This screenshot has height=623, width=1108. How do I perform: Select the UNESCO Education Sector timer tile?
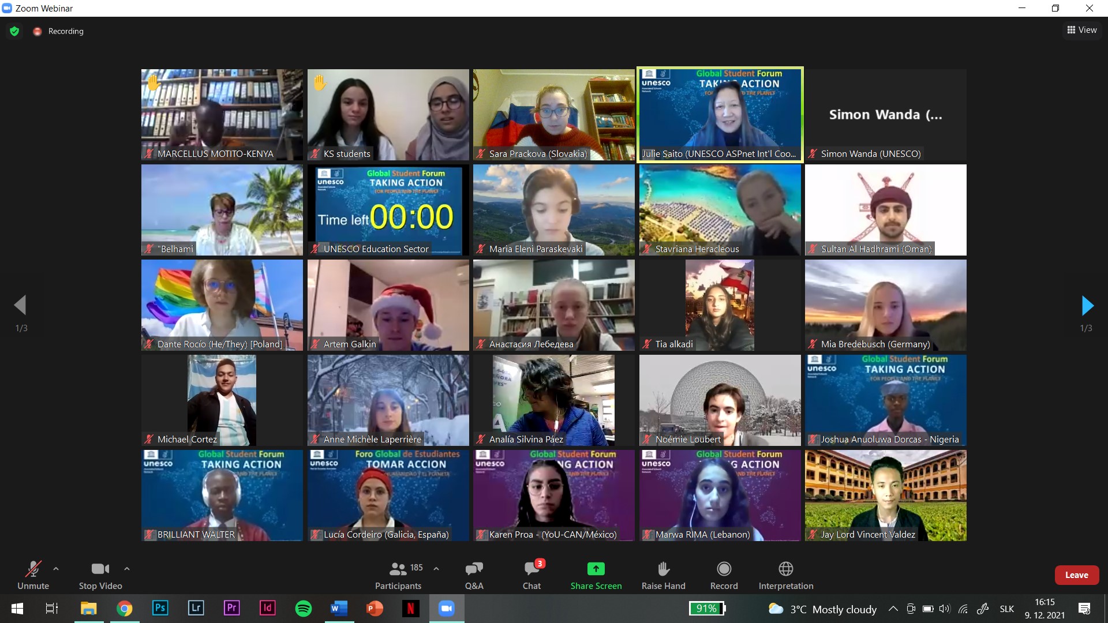(388, 210)
